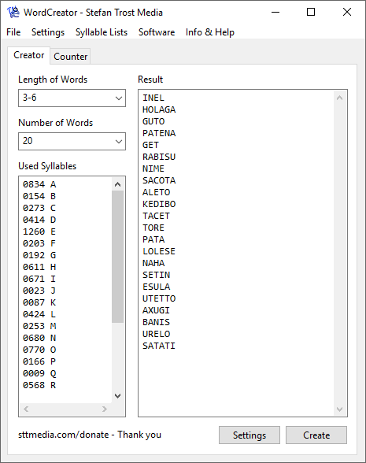Select the Creator tab
Image resolution: width=366 pixels, height=463 pixels.
29,55
